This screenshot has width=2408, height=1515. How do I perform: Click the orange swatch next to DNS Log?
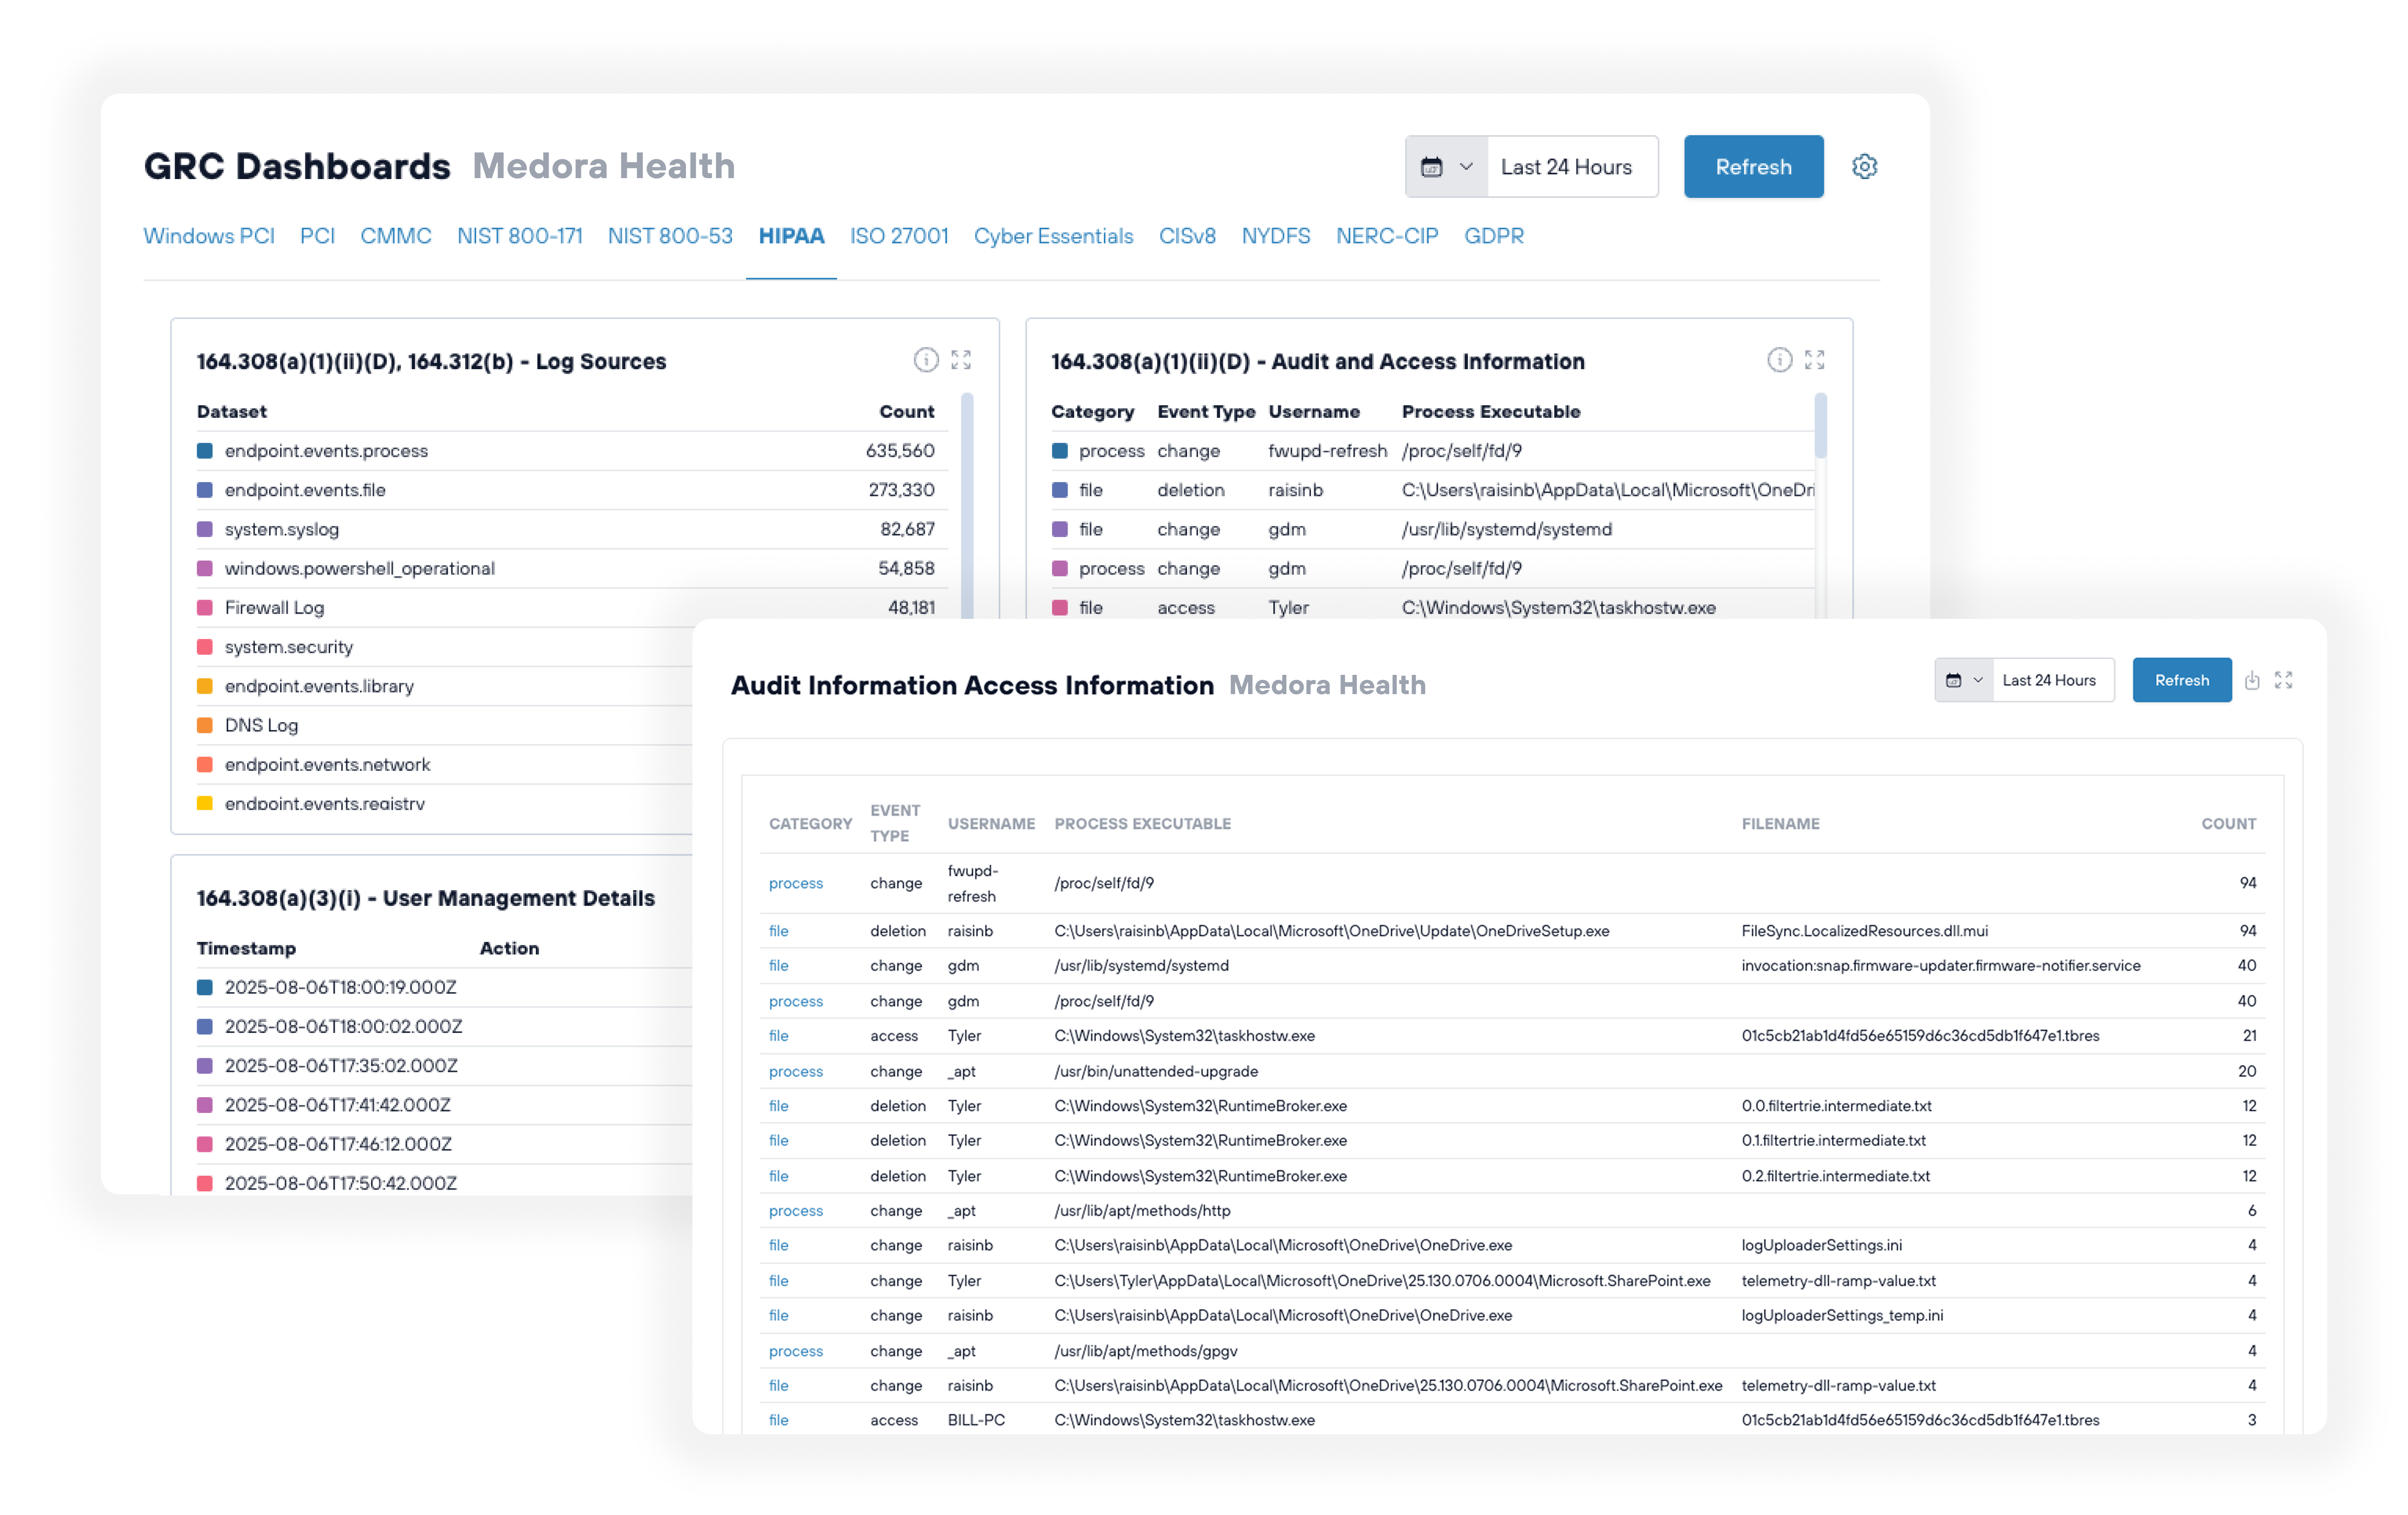point(205,726)
